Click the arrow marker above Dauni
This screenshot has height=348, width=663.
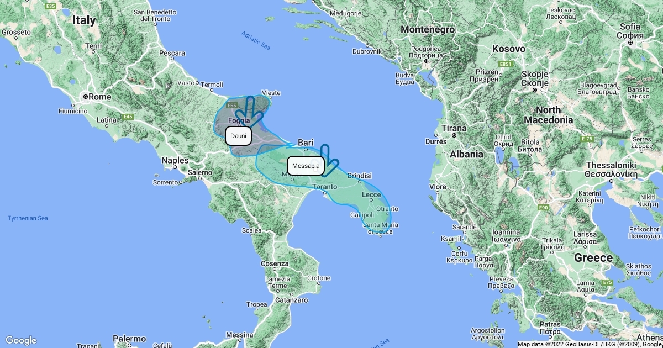click(250, 112)
